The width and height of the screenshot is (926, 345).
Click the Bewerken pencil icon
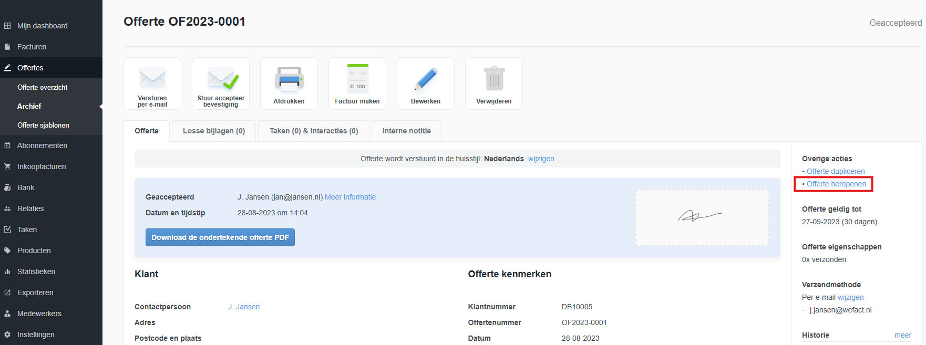(x=426, y=79)
